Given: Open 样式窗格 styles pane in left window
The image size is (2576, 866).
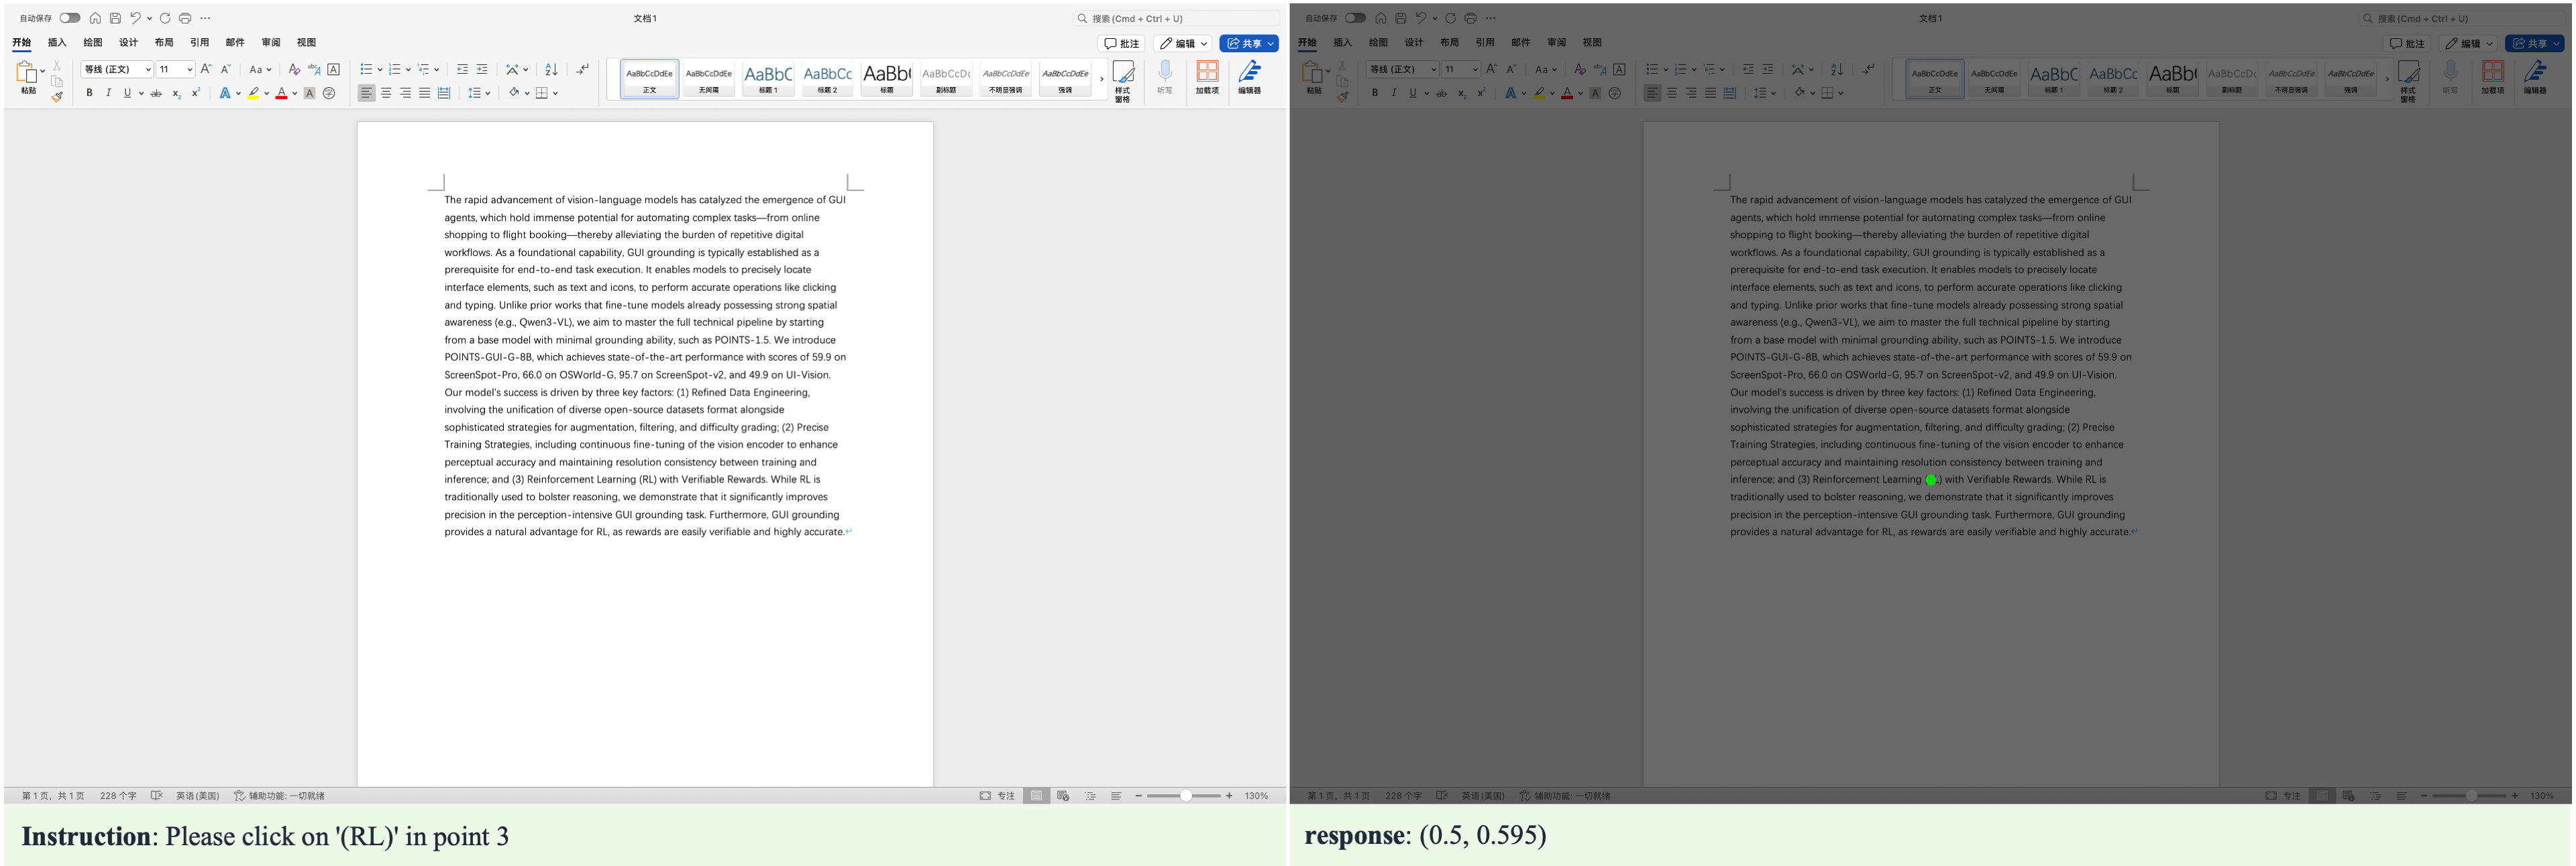Looking at the screenshot, I should click(1123, 80).
